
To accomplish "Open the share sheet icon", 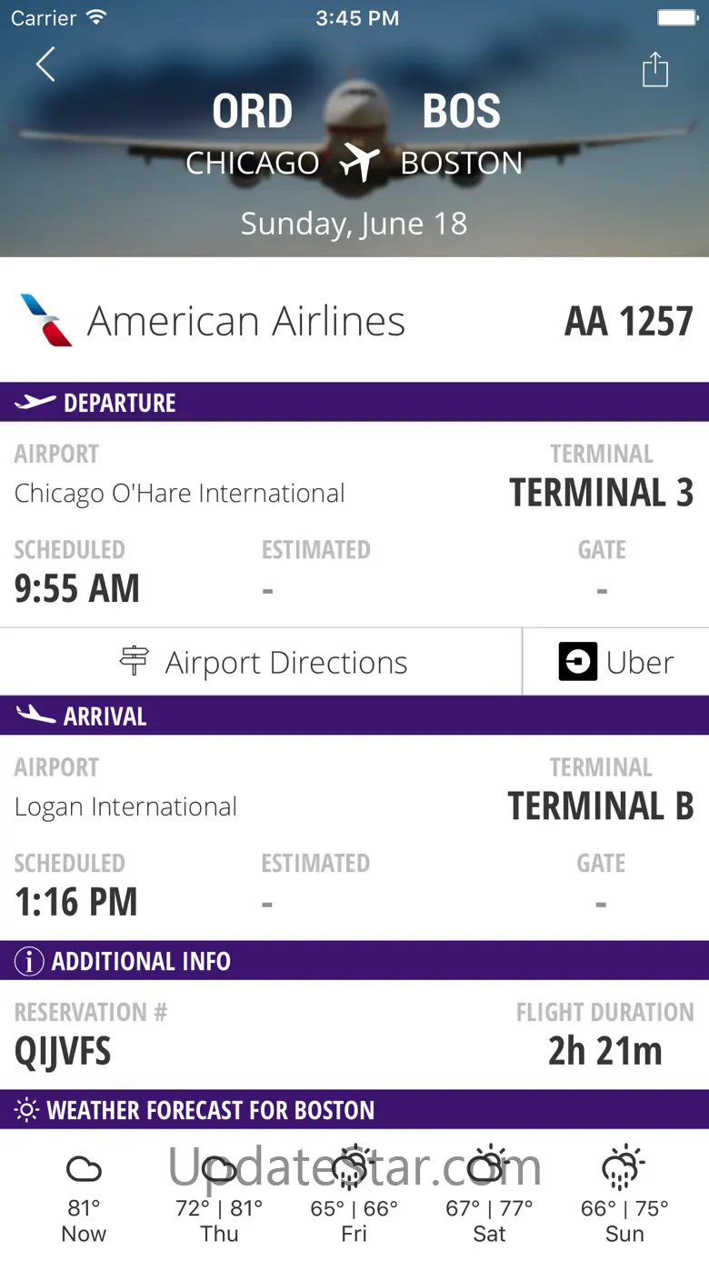I will click(x=654, y=70).
